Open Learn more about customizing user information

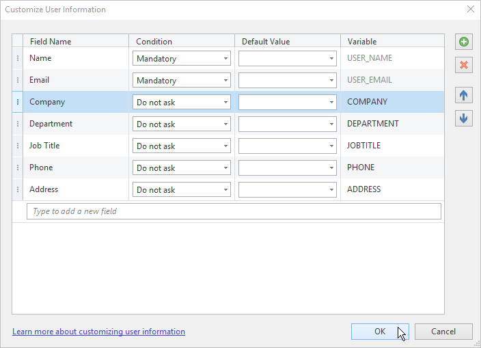pos(98,332)
